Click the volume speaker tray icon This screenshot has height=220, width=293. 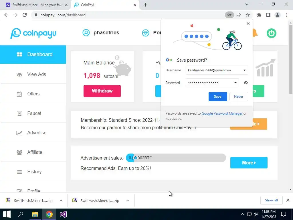pyautogui.click(x=256, y=214)
